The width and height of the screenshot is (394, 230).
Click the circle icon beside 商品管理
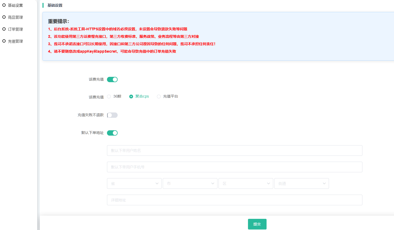point(4,17)
